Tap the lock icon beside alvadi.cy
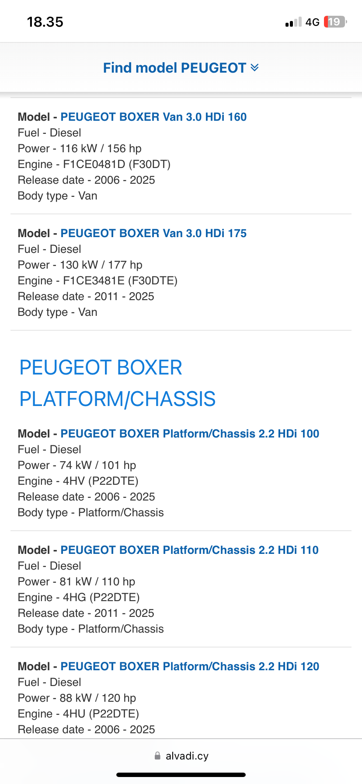The image size is (362, 784). click(x=157, y=756)
